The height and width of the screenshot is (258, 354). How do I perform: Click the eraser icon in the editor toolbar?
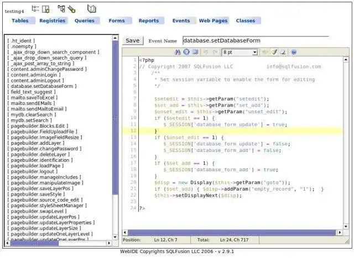tap(283, 52)
